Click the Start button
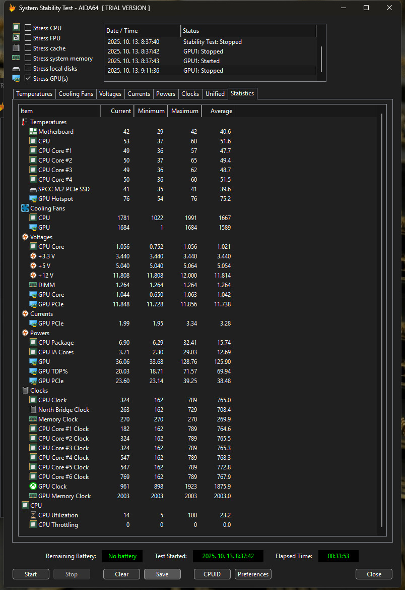The image size is (405, 590). pyautogui.click(x=31, y=574)
